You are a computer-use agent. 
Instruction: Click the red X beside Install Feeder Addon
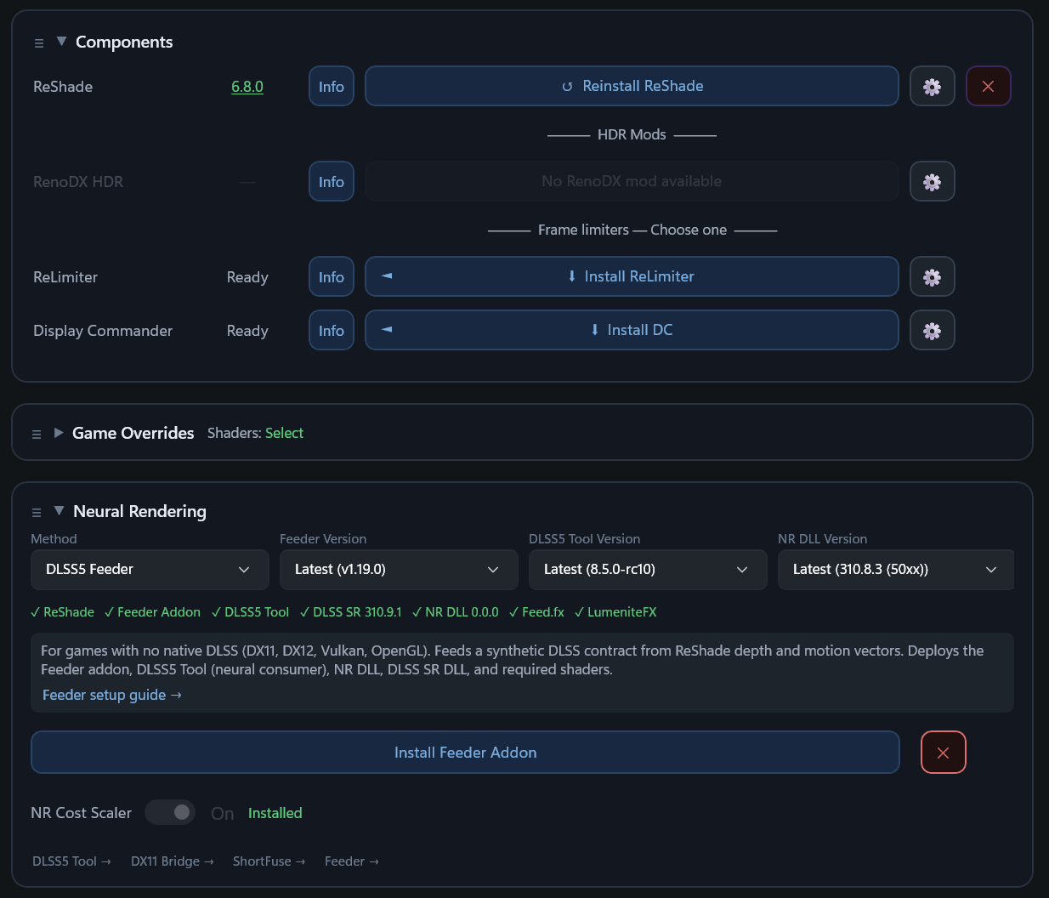(944, 753)
